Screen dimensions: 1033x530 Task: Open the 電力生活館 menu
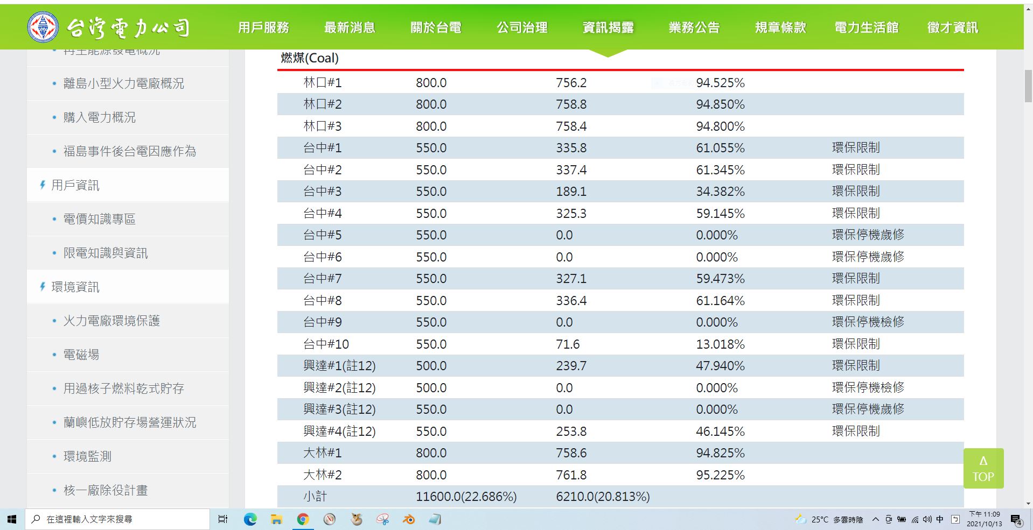(867, 27)
